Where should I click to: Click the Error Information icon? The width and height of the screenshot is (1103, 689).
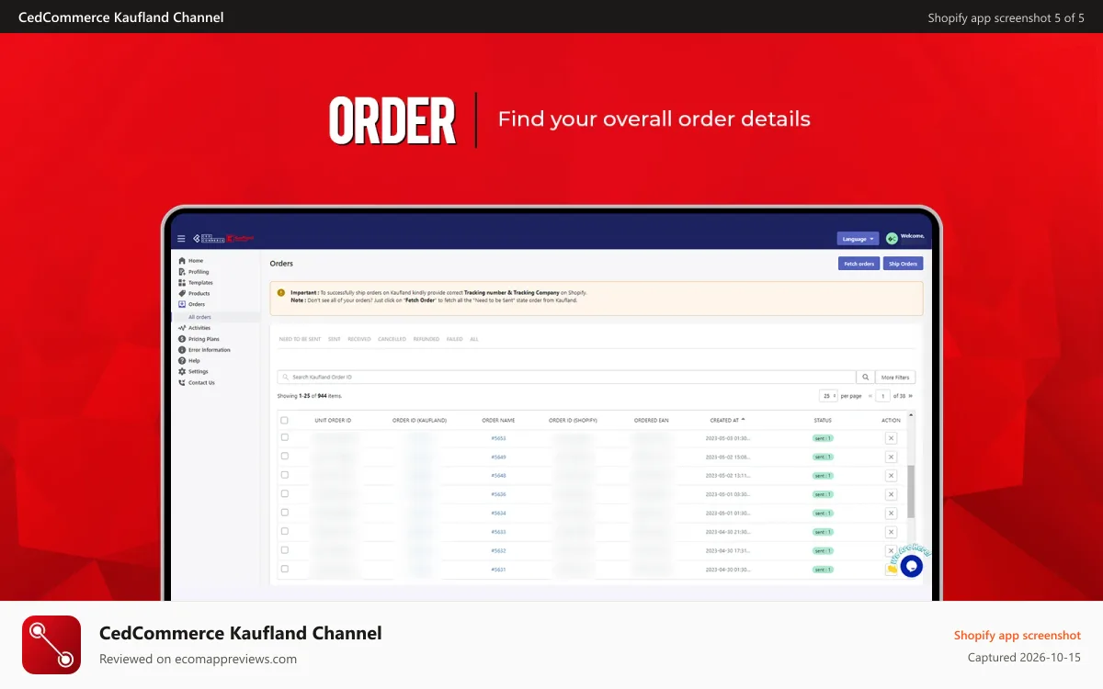click(x=182, y=350)
